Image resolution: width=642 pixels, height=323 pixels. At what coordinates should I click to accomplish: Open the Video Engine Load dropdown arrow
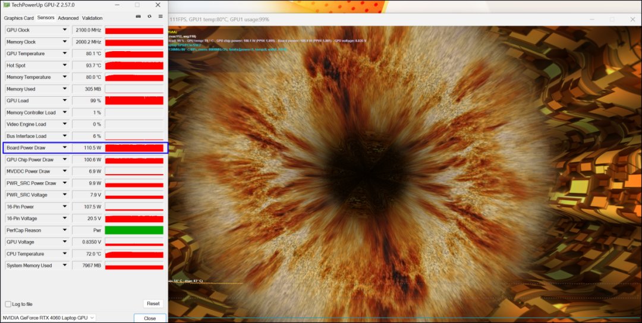click(65, 124)
